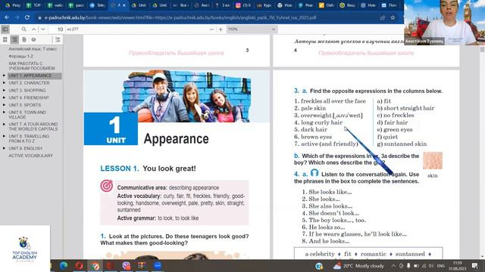Show page thumbnails in the sidebar
485x272 pixels.
(x=5, y=39)
